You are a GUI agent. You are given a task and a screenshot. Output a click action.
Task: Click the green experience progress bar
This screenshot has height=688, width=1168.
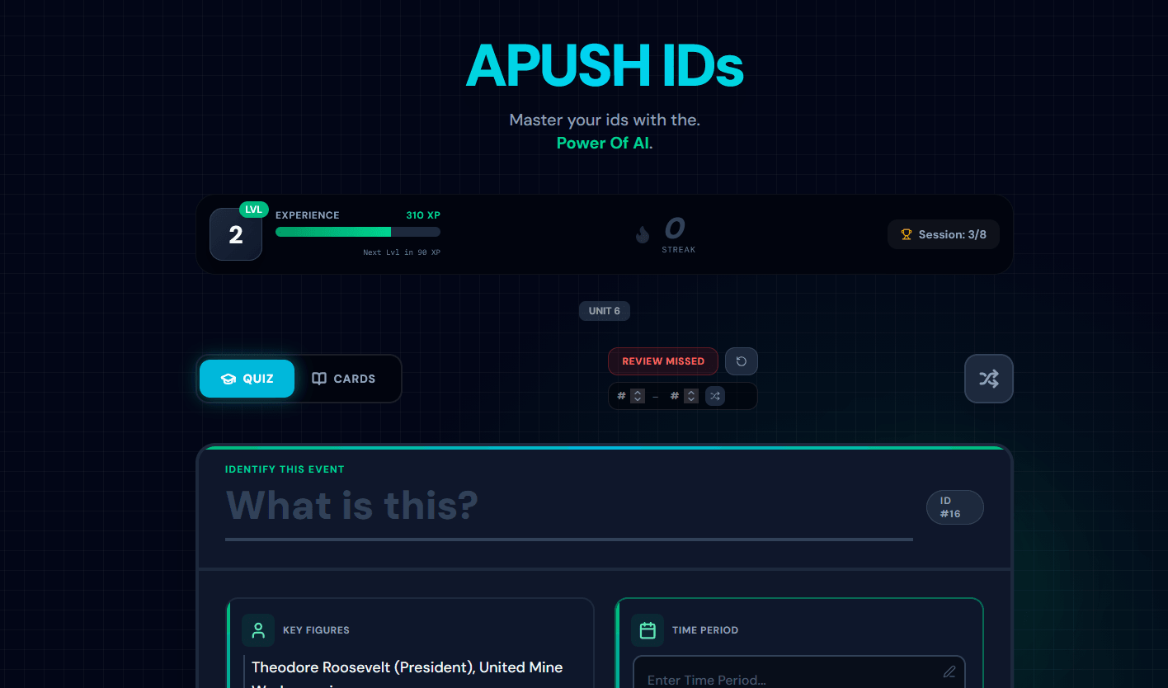358,232
